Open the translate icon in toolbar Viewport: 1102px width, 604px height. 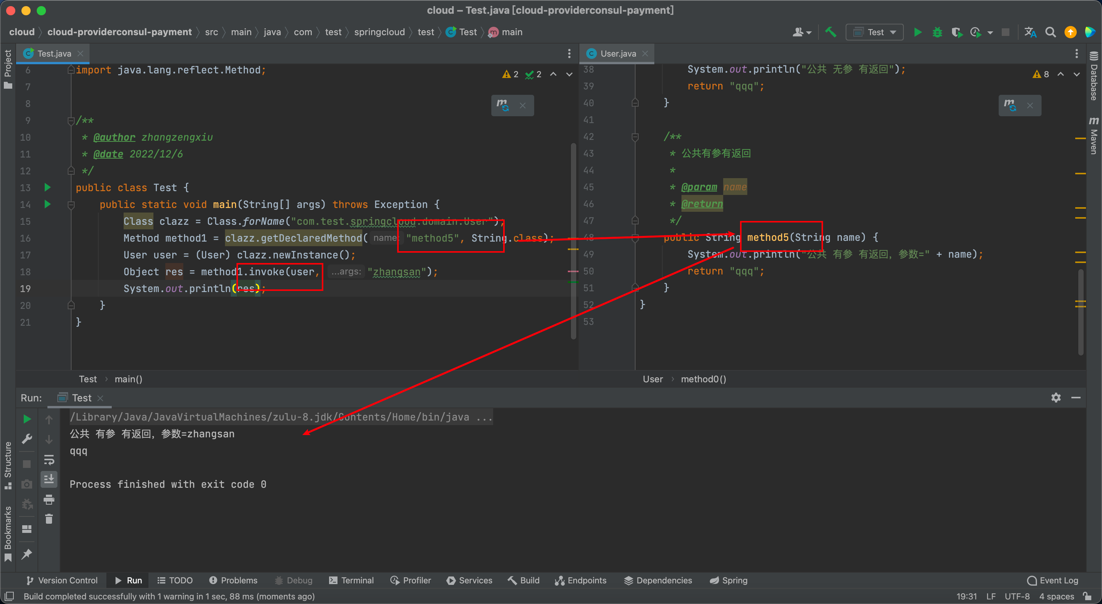point(1030,32)
